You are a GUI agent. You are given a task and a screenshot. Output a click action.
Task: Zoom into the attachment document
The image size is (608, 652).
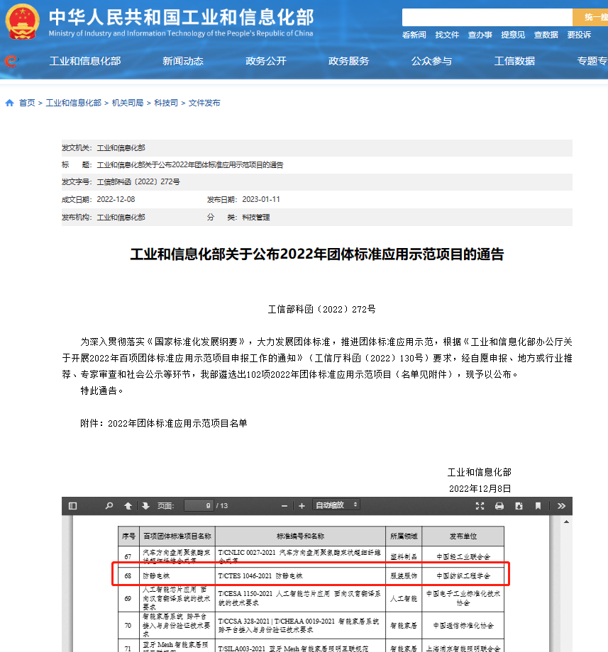point(302,505)
